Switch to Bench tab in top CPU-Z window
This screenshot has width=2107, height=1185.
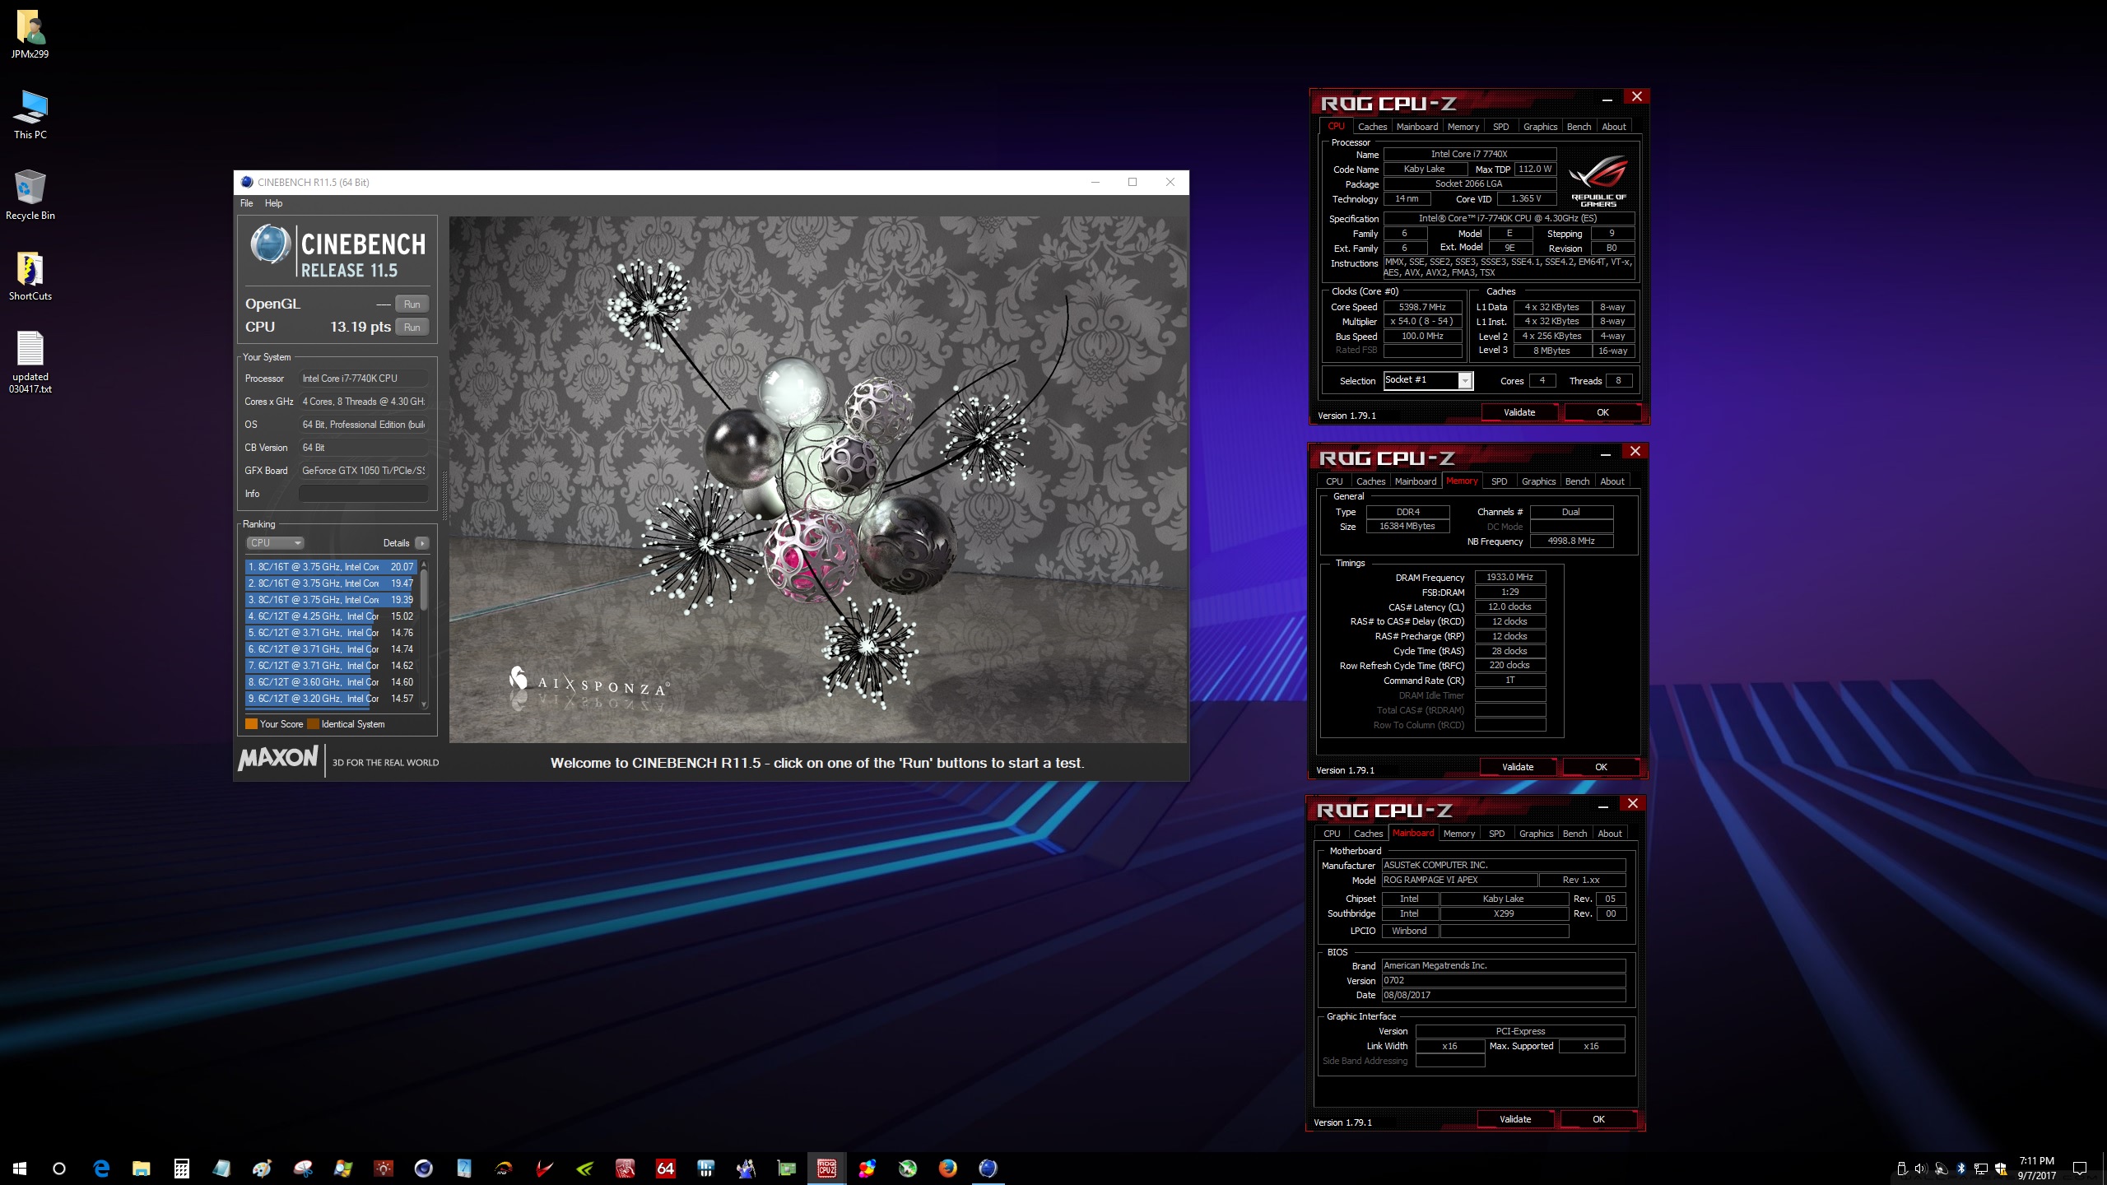(x=1579, y=127)
